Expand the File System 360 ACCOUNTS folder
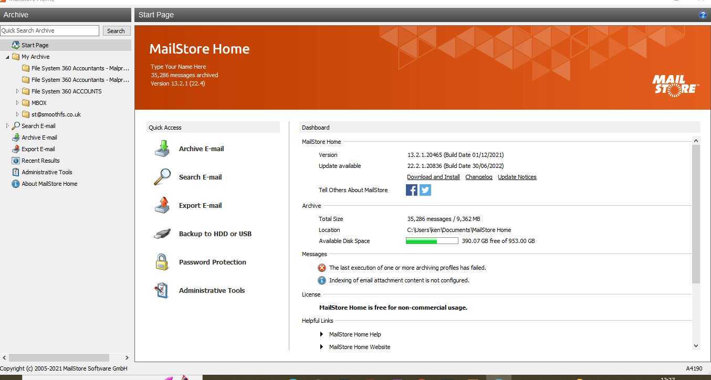The height and width of the screenshot is (380, 711). tap(17, 91)
